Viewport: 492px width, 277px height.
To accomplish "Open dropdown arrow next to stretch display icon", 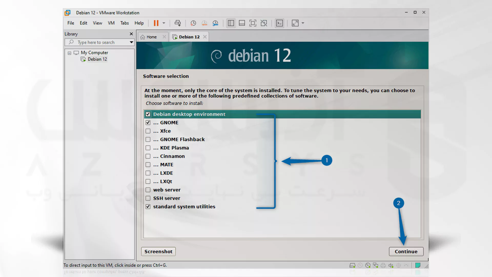I will click(303, 23).
